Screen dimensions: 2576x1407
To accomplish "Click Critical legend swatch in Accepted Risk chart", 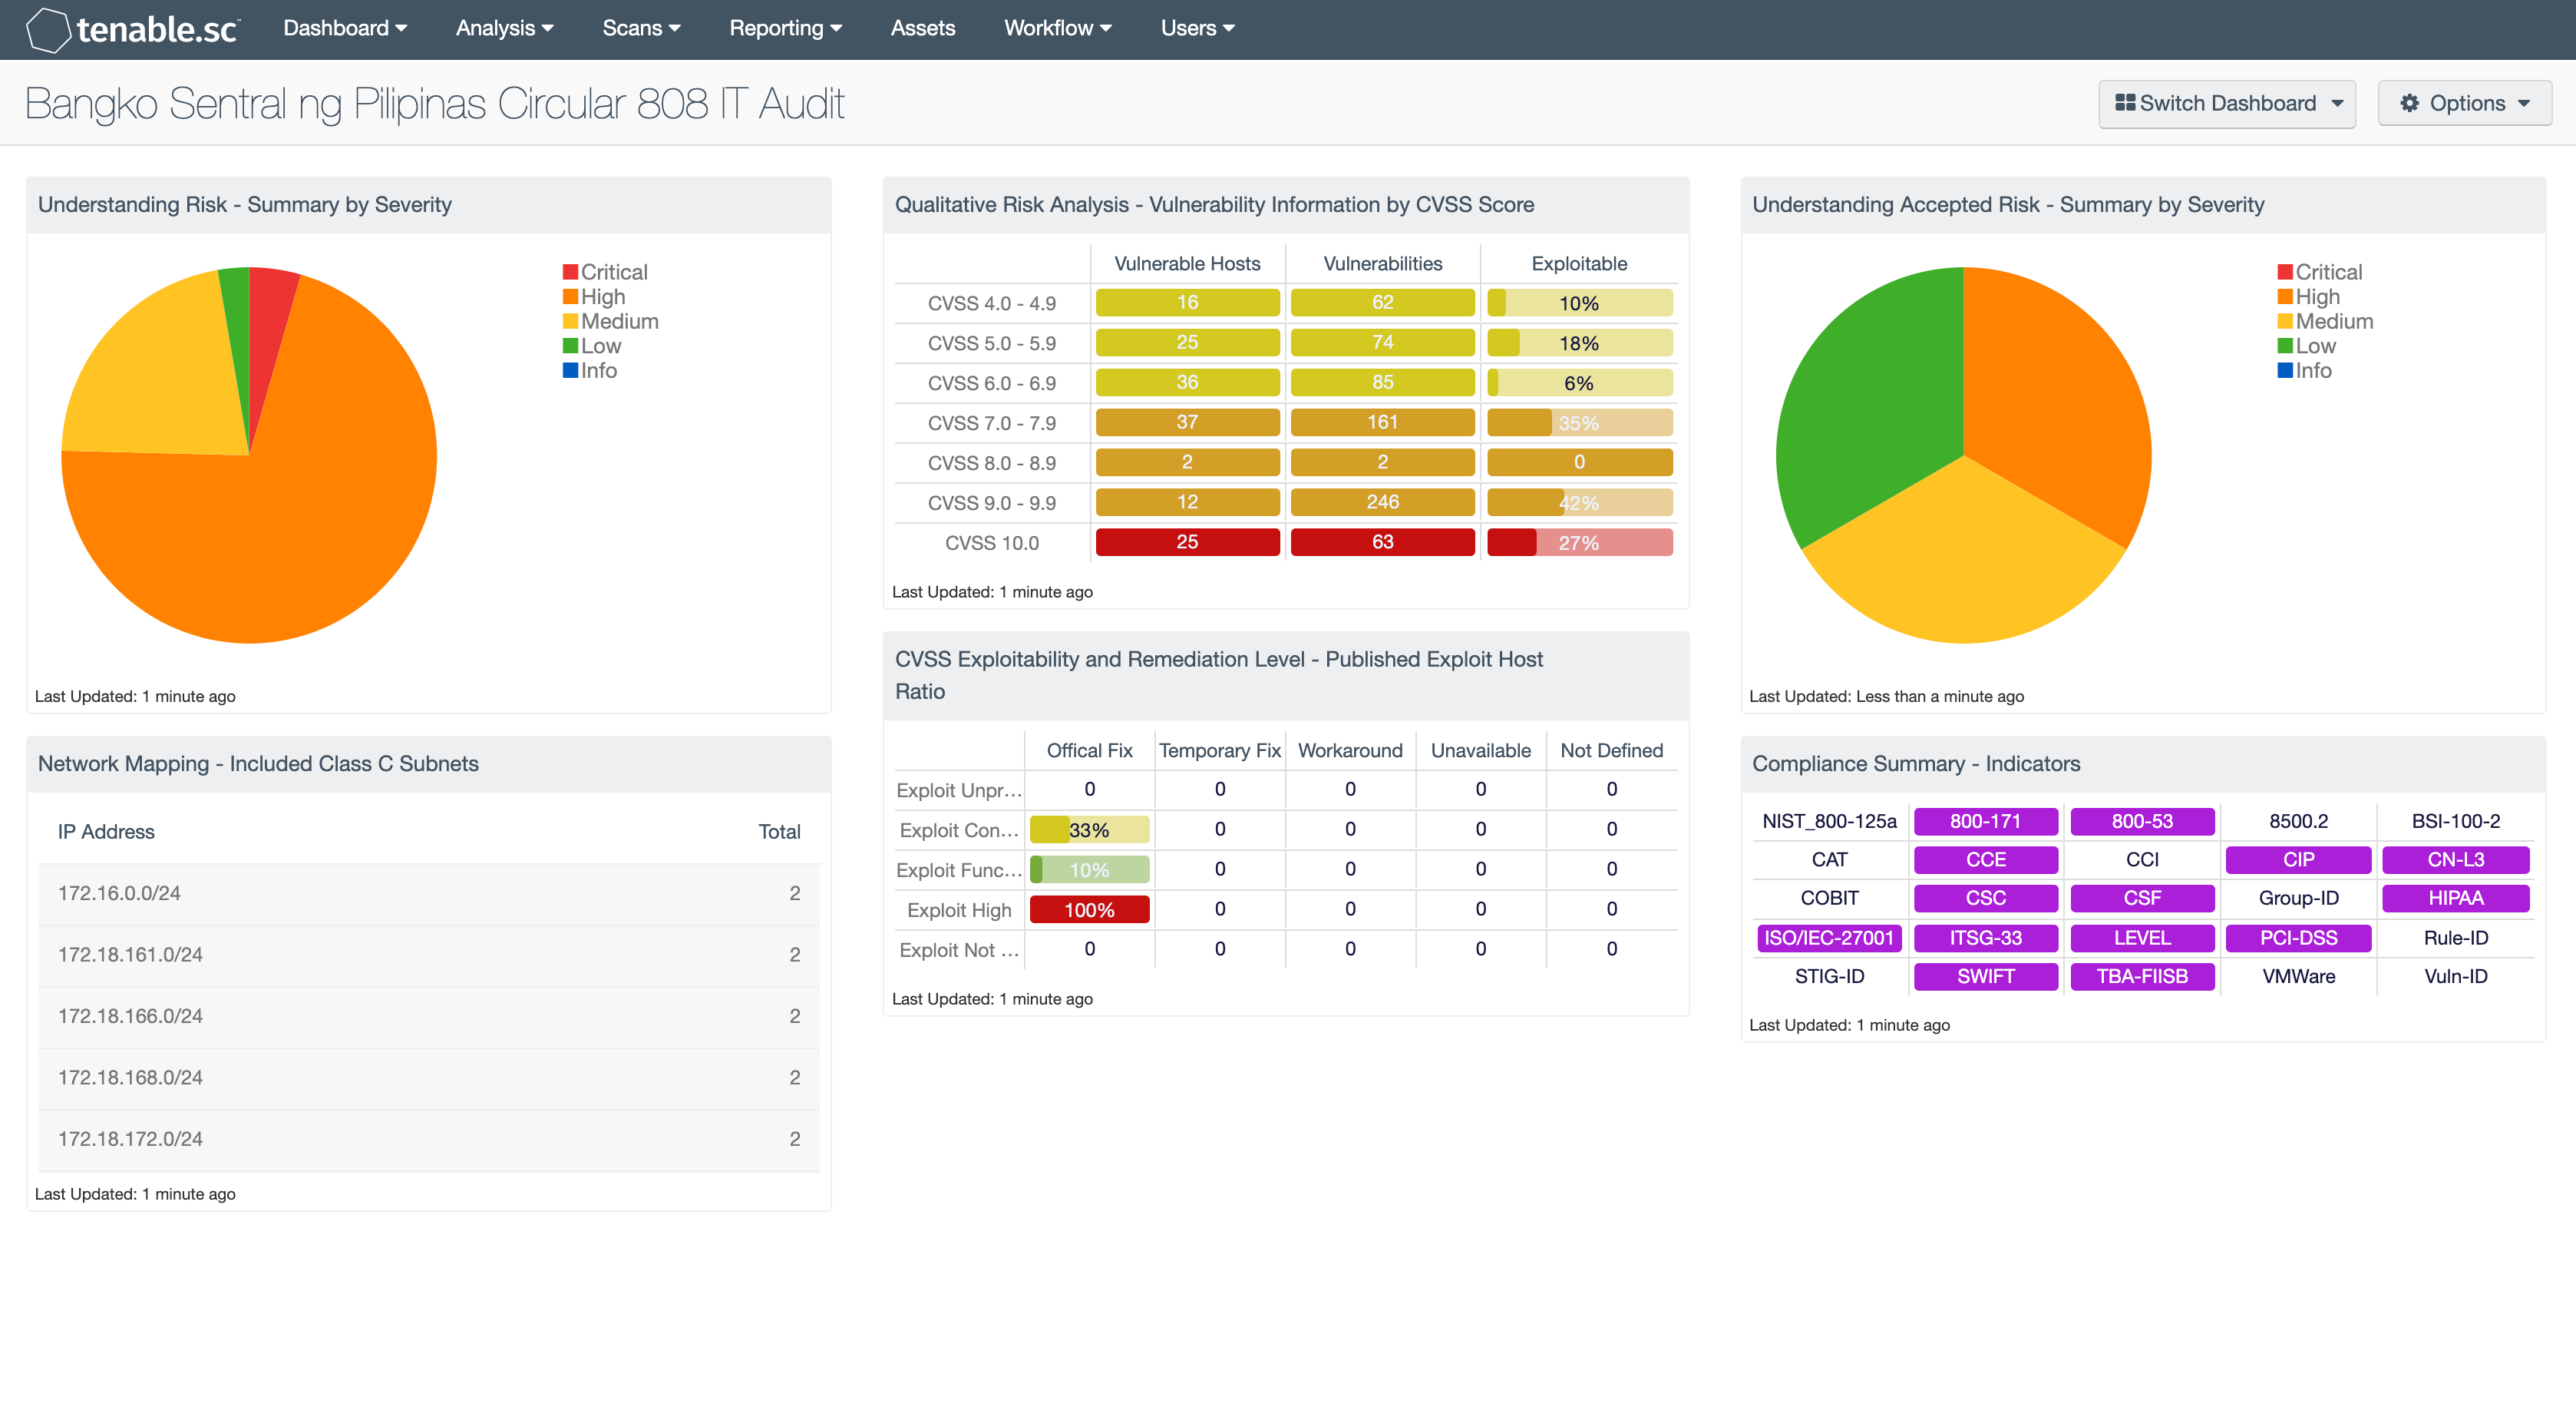I will pos(2285,272).
